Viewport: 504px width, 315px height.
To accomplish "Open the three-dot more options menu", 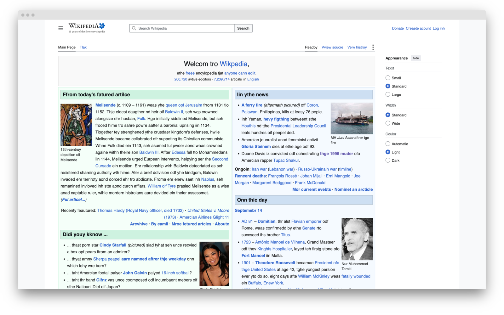I will 373,47.
